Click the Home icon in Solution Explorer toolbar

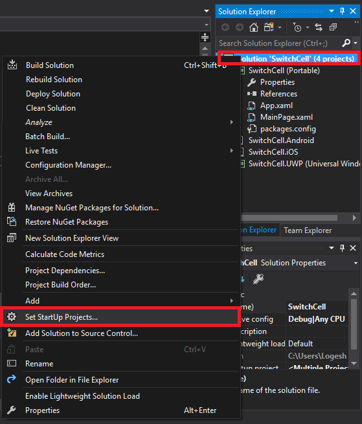[253, 27]
